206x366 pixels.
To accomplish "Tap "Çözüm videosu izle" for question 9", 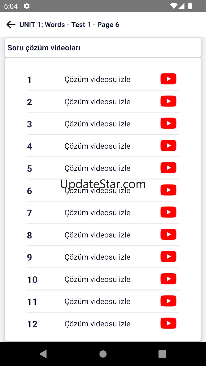I will [x=97, y=257].
